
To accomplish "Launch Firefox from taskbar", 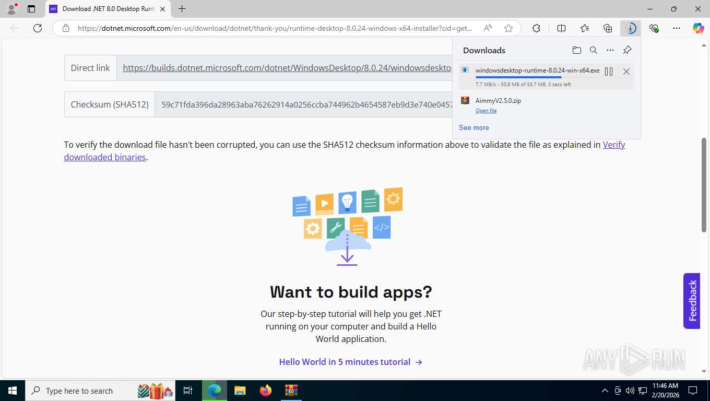I will pyautogui.click(x=266, y=391).
